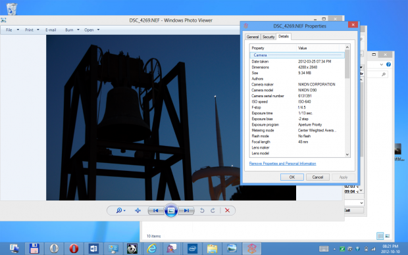Click the Actual size fit button

138,210
